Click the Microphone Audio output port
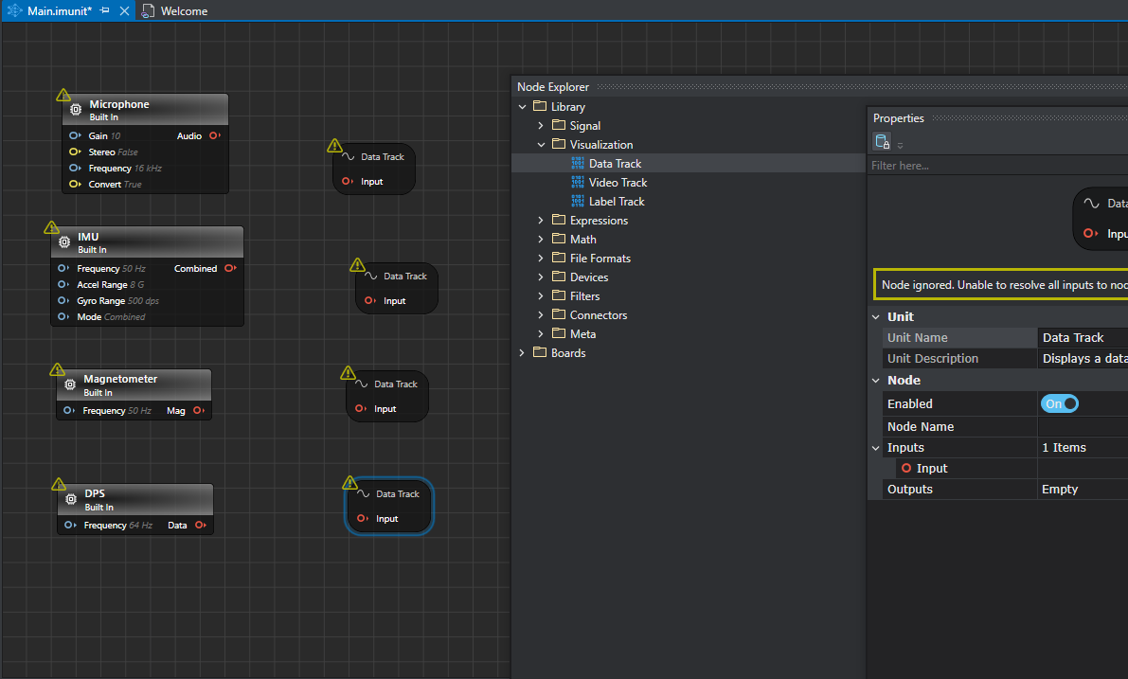This screenshot has width=1128, height=679. click(x=214, y=135)
